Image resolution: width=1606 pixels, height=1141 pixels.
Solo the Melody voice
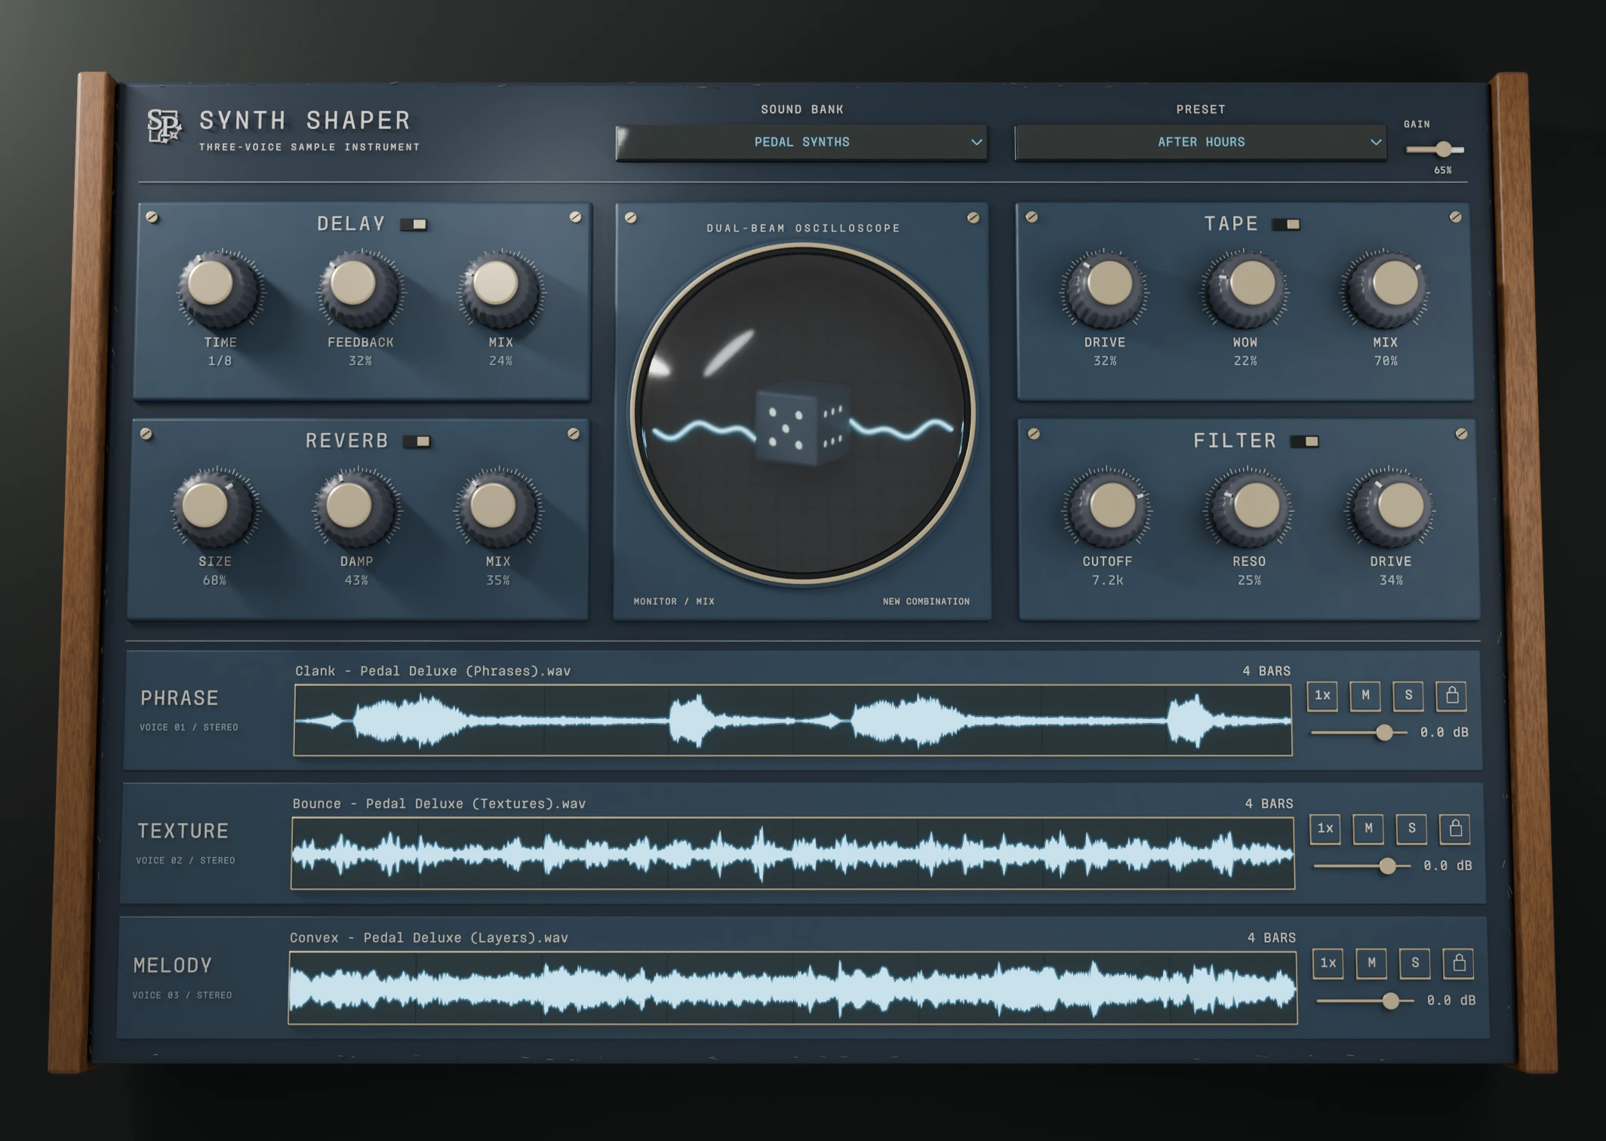tap(1415, 963)
